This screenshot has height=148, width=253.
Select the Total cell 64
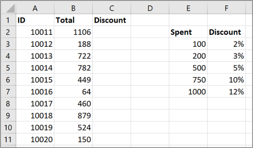coord(73,91)
